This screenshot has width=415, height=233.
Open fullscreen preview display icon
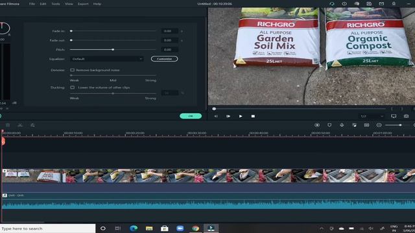(394, 116)
